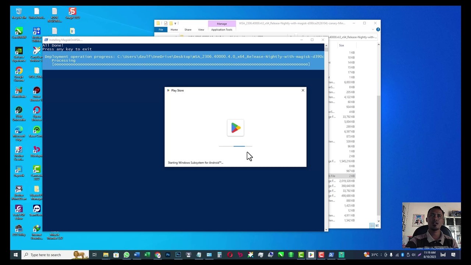The width and height of the screenshot is (471, 265).
Task: Open the Windows Start menu
Action: click(x=15, y=255)
